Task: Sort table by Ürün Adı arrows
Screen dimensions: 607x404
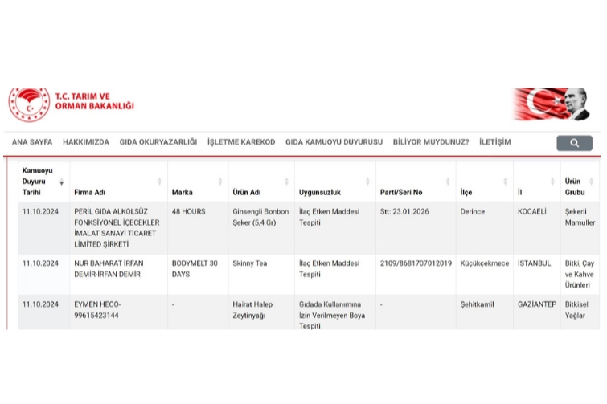Action: click(x=286, y=182)
